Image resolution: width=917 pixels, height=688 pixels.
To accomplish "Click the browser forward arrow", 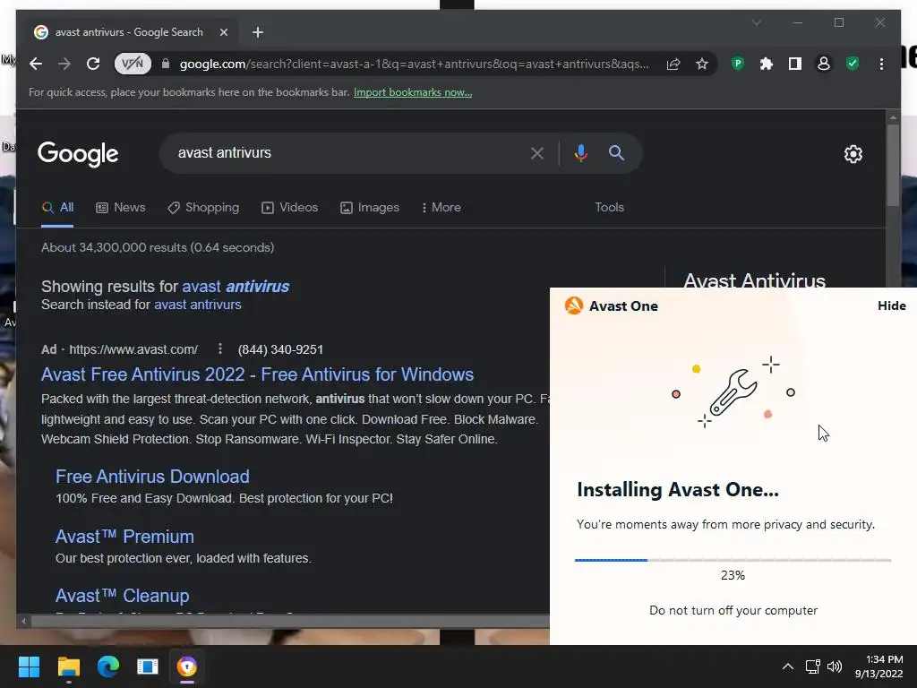I will 64,64.
